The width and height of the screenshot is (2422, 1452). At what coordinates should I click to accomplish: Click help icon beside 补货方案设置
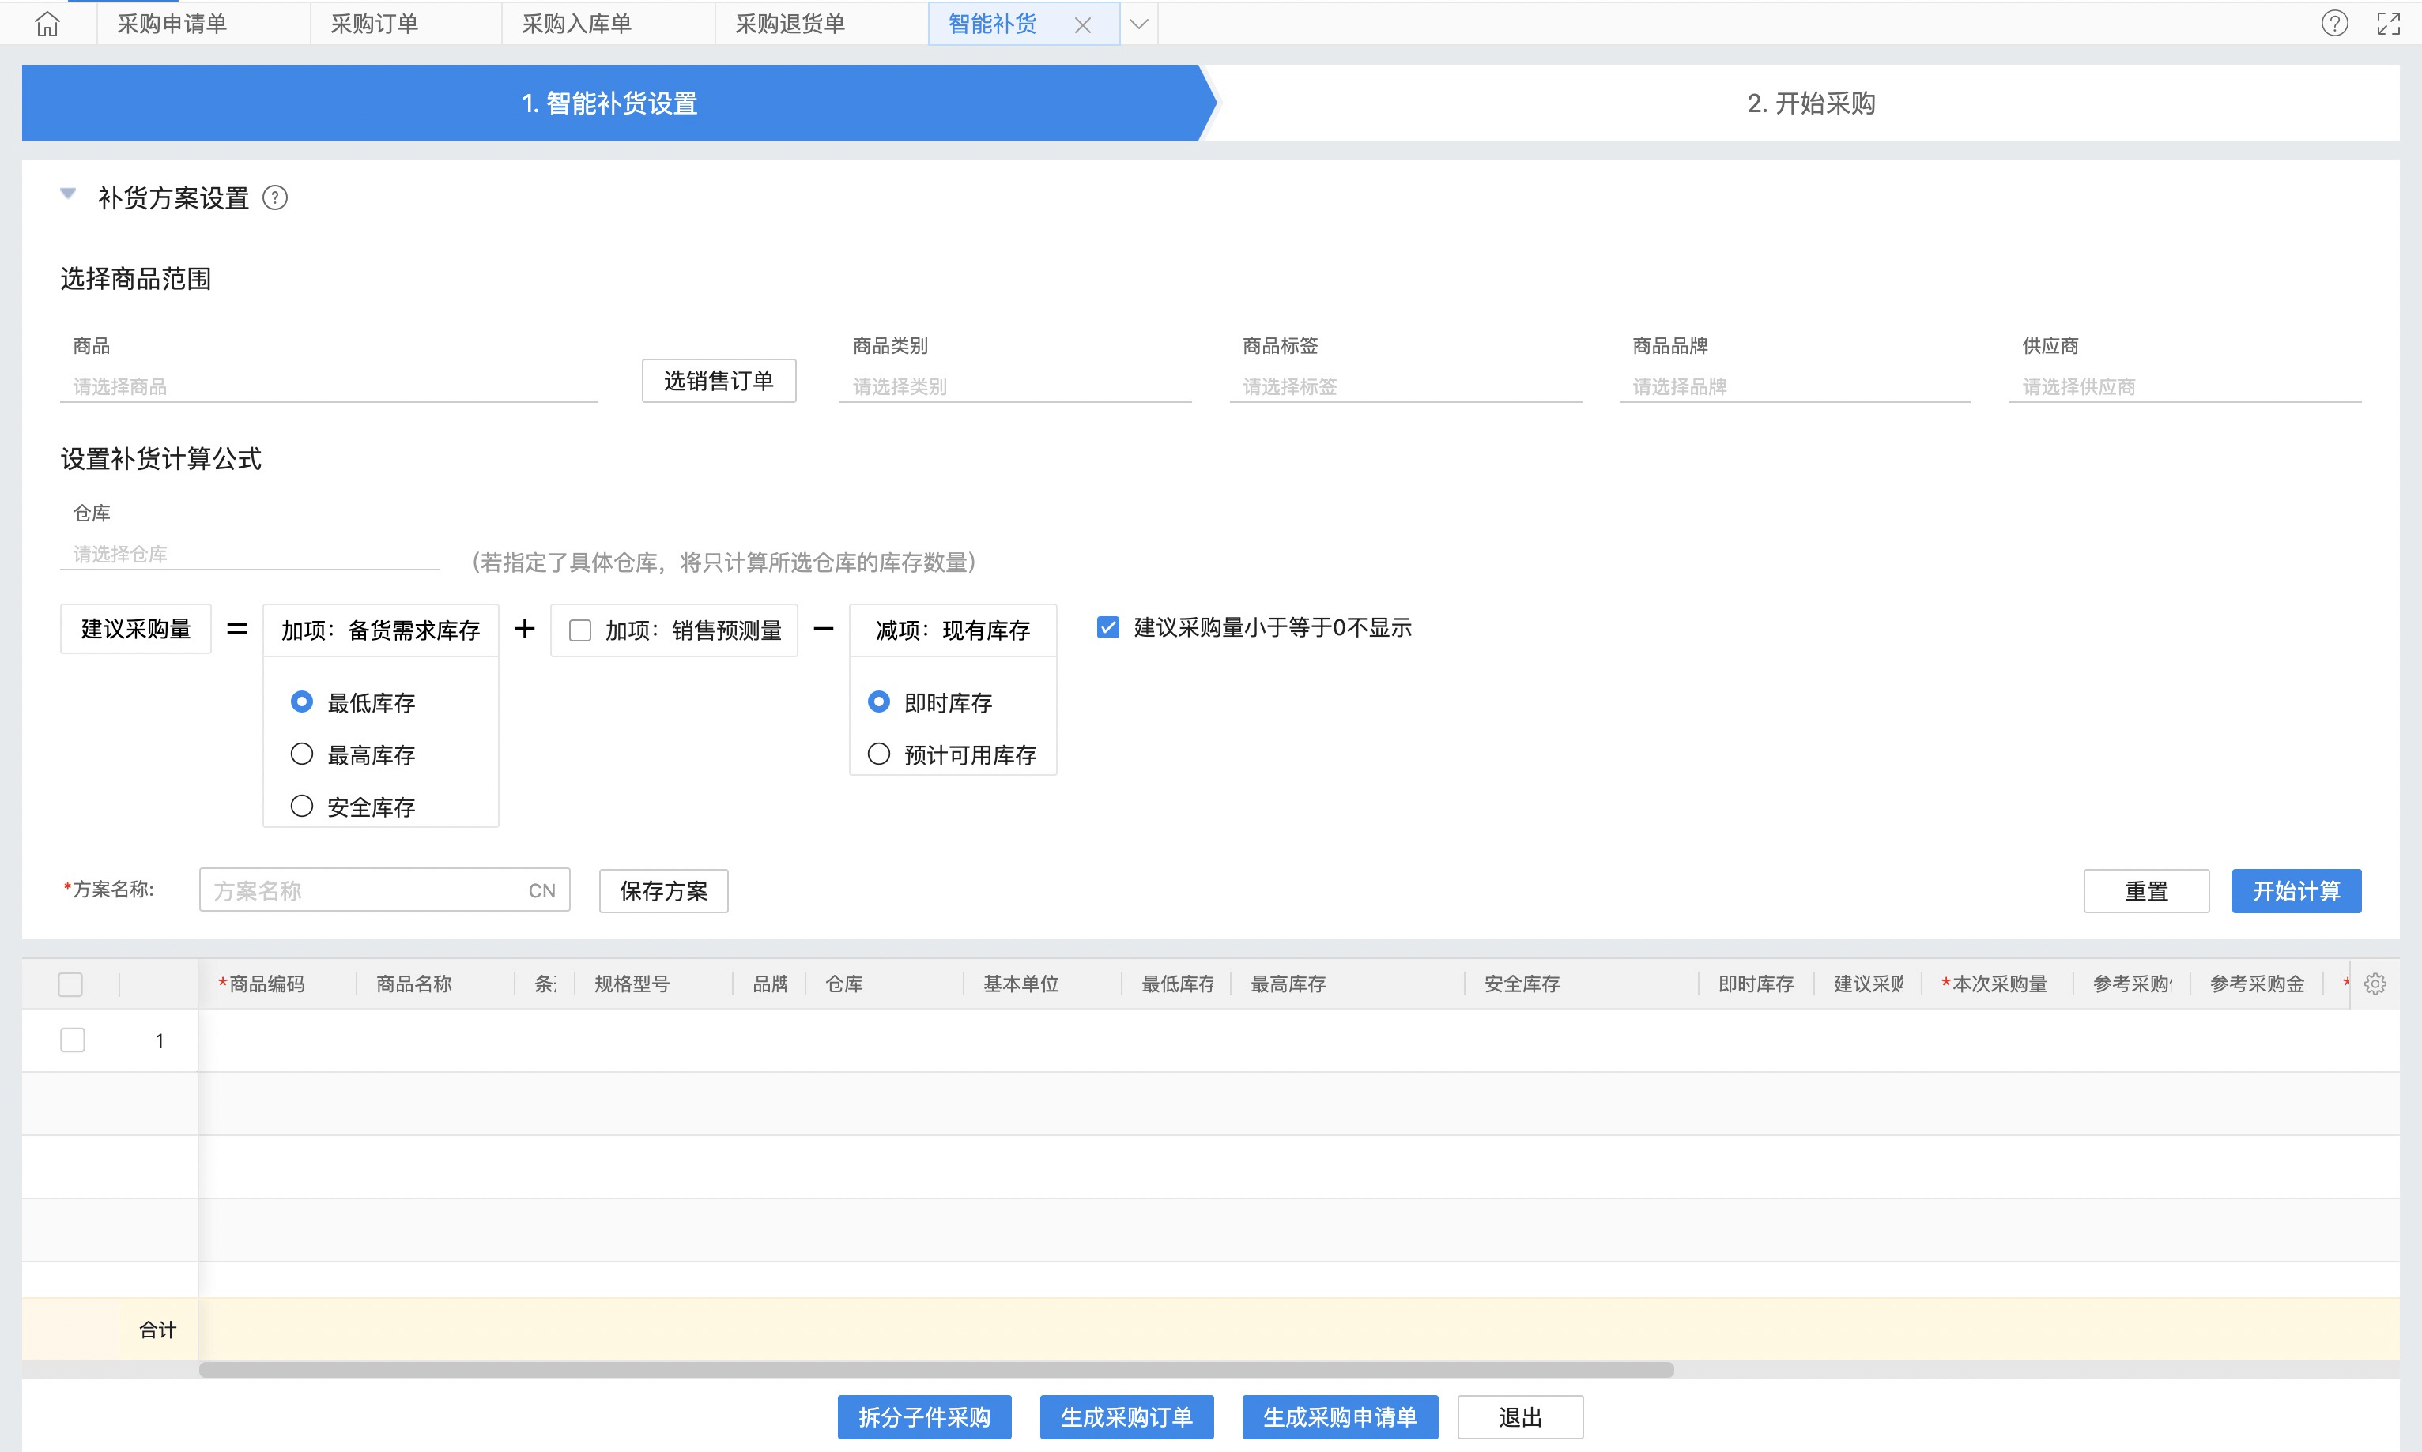275,198
